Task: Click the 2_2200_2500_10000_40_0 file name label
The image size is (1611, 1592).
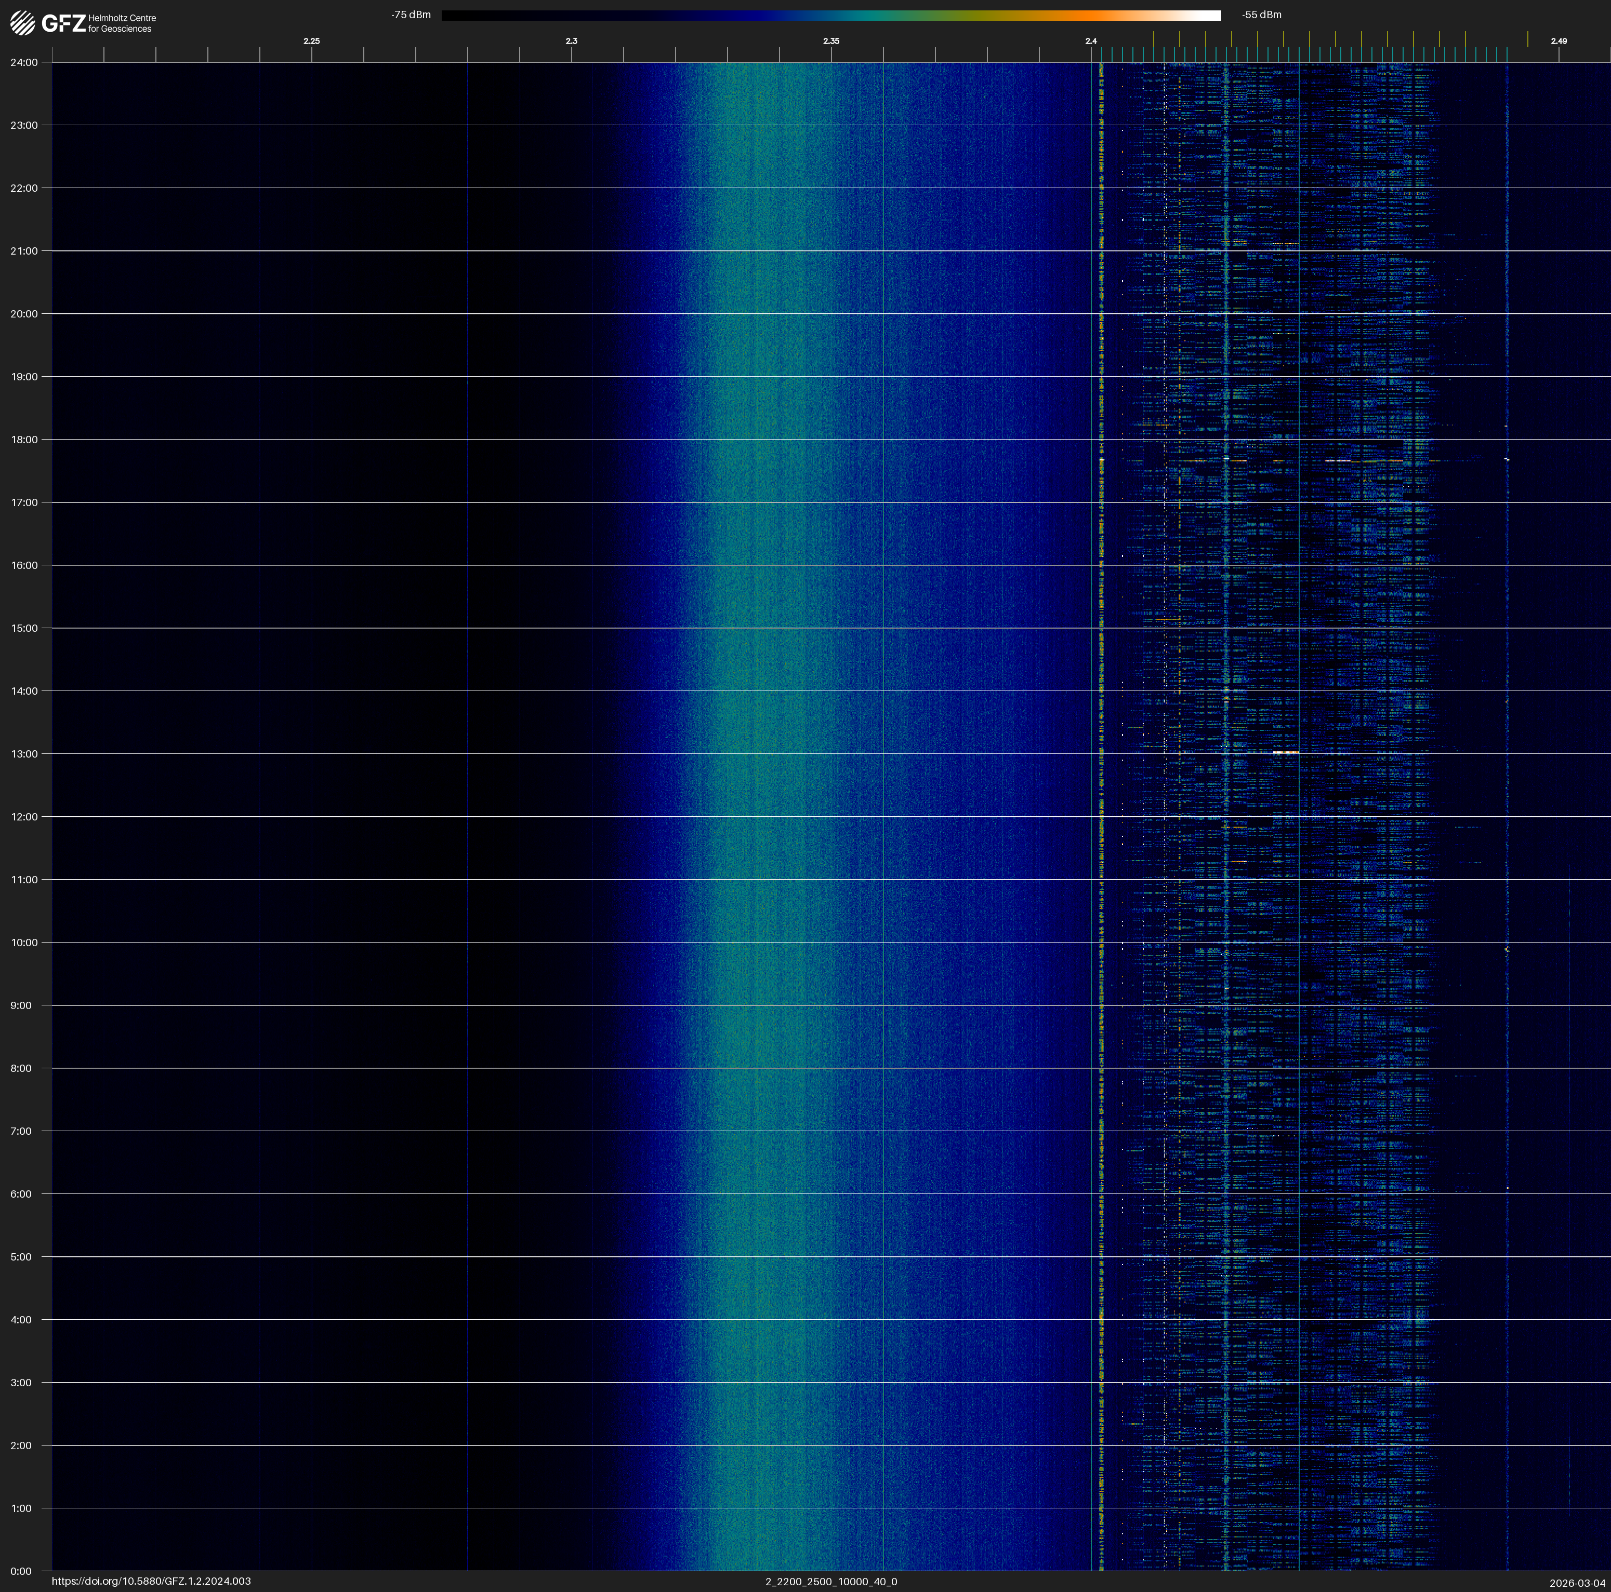Action: [831, 1581]
